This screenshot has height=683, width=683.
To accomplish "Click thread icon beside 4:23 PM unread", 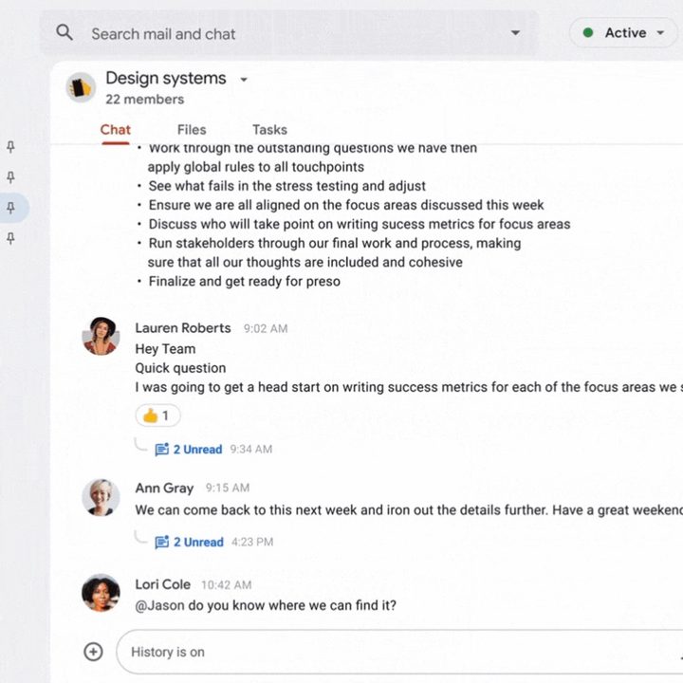I will [161, 542].
